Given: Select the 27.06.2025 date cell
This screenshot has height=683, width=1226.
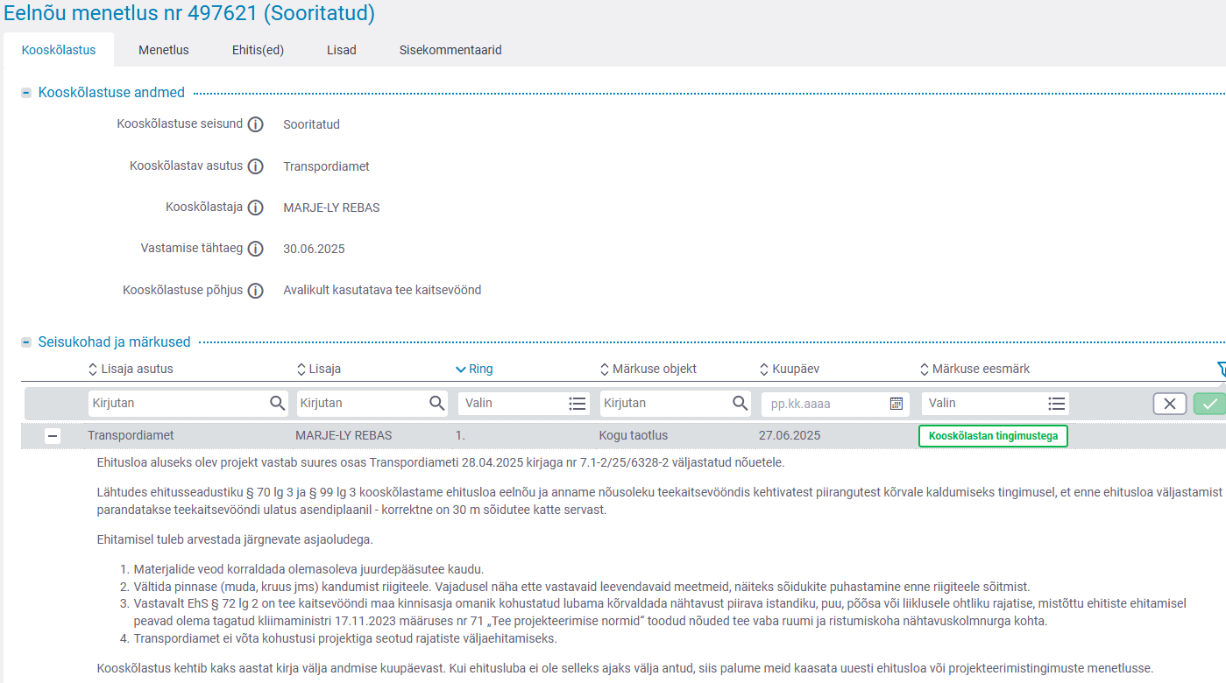Looking at the screenshot, I should tap(789, 435).
